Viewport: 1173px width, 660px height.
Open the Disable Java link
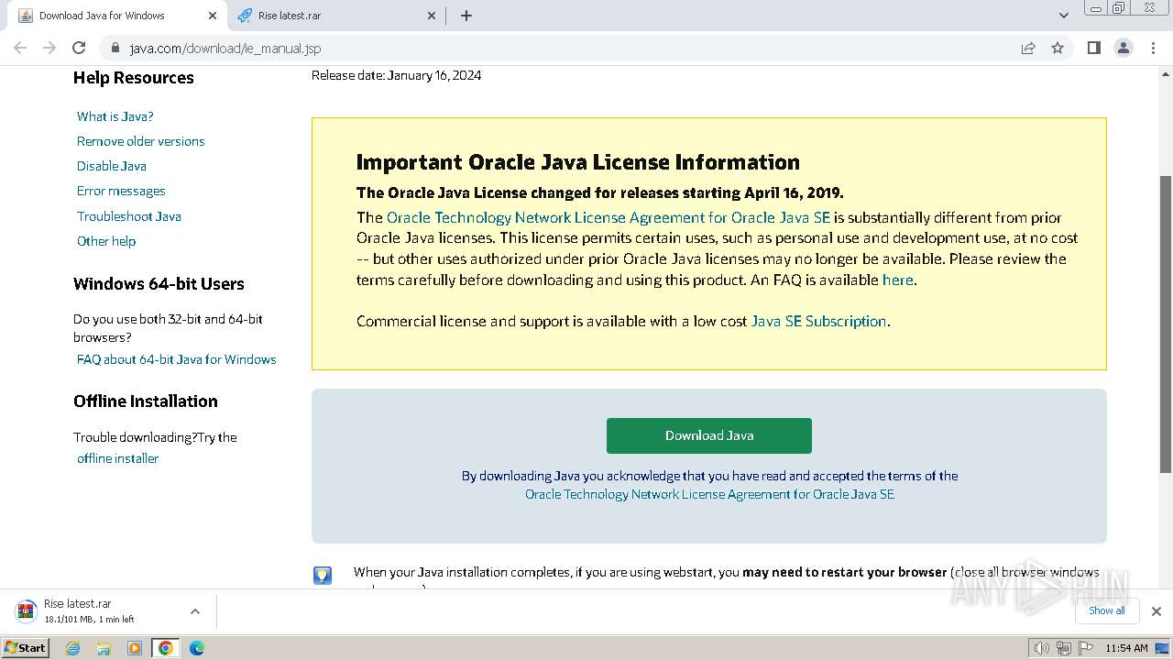click(x=112, y=166)
